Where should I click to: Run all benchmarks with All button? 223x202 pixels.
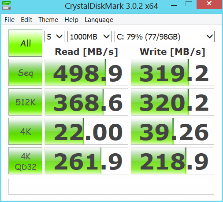pos(25,43)
